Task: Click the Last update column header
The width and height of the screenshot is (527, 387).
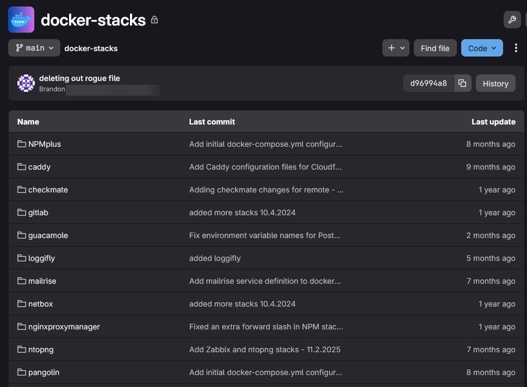Action: click(x=493, y=122)
